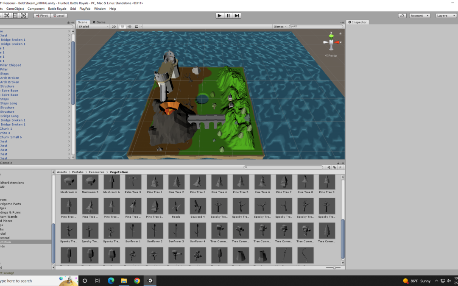Expand arrow for 'Chunk Small 6' row
The width and height of the screenshot is (458, 286).
coord(69,137)
